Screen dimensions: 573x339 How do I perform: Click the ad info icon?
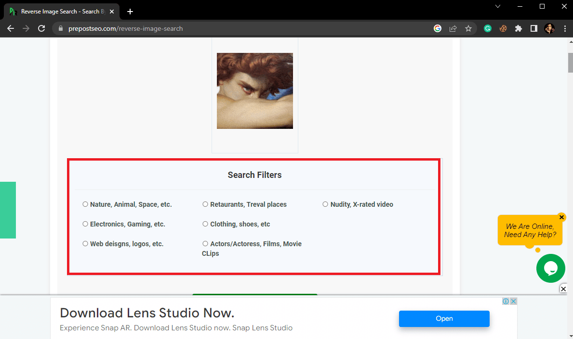[x=506, y=301]
